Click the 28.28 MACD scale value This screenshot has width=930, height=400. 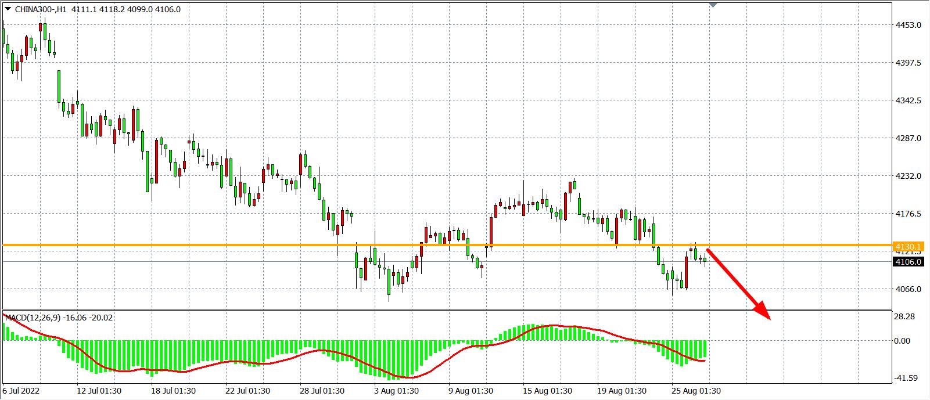pos(906,316)
